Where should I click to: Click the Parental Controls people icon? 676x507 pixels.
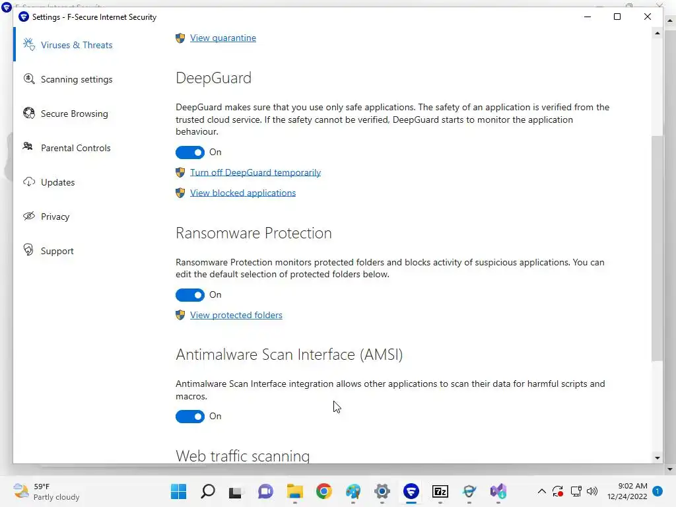click(28, 147)
